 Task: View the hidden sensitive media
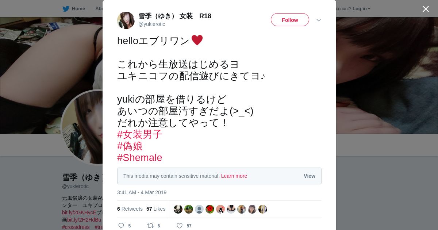309,176
